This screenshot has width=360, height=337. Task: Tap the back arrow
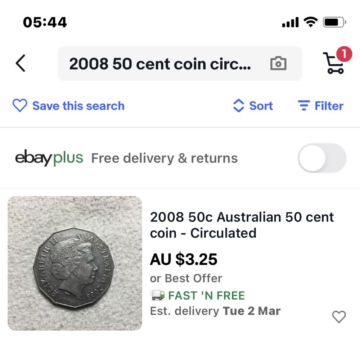pos(21,64)
